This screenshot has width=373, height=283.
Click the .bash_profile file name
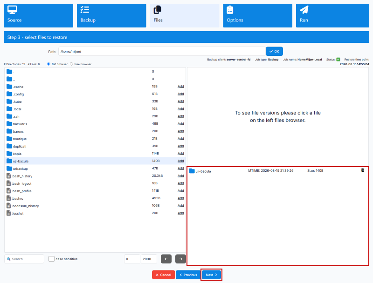pos(21,191)
